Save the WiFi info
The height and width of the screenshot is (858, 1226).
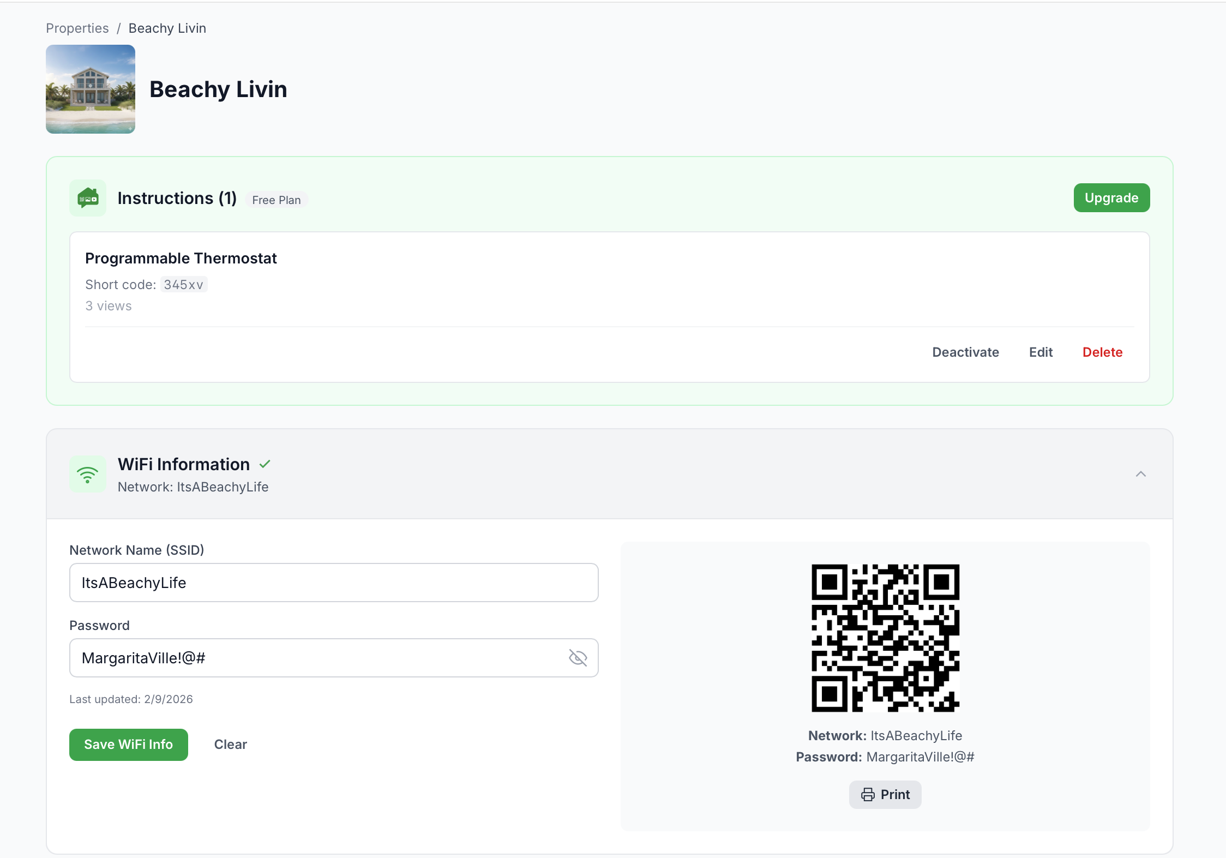(x=128, y=745)
